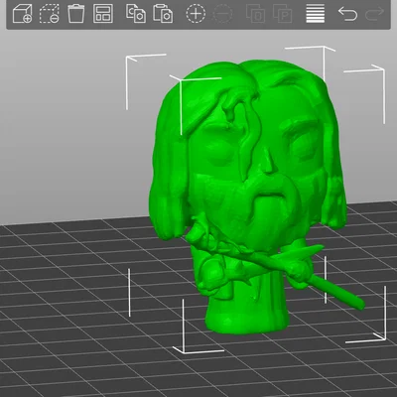Click the Paste clipboard icon

163,14
